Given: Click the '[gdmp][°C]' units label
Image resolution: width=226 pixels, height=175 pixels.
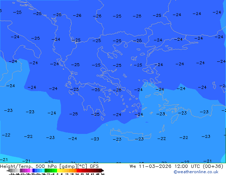Looking at the screenshot, I should [x=73, y=166].
